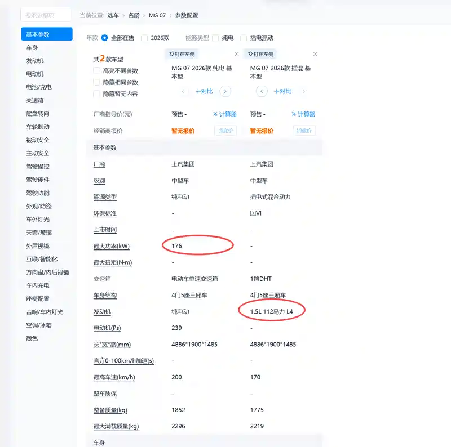
Task: Jump to 发动机 section in sidebar
Action: click(35, 61)
